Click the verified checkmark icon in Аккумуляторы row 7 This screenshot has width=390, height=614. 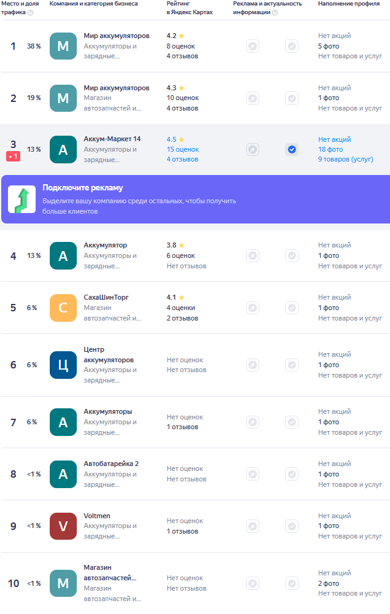click(x=292, y=422)
